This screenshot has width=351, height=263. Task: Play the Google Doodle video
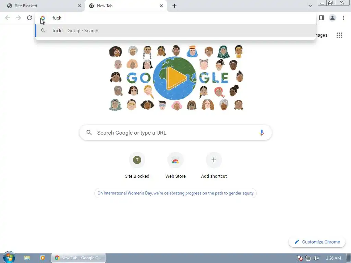tap(176, 78)
